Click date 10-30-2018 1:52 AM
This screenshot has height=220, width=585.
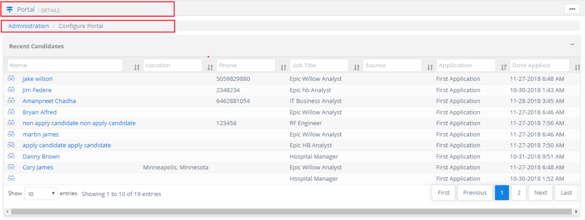click(x=537, y=179)
